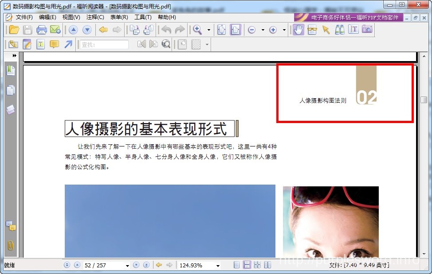Viewport: 432px width, 274px height.
Task: Open the 注释(C) menu
Action: 95,17
